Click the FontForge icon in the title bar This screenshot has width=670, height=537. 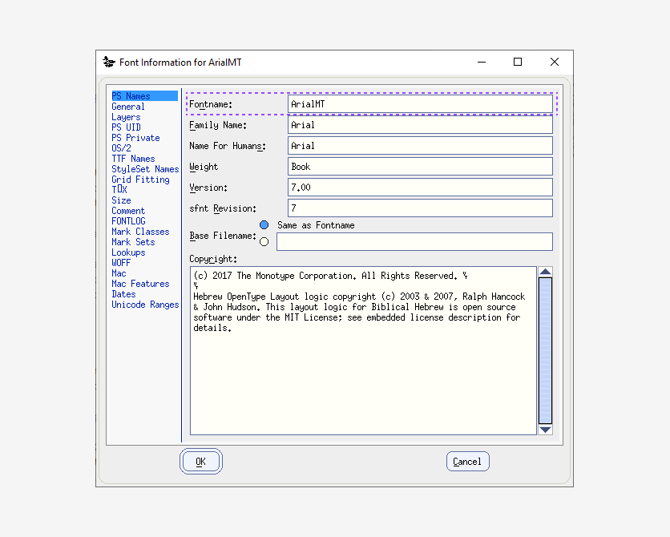[x=108, y=62]
